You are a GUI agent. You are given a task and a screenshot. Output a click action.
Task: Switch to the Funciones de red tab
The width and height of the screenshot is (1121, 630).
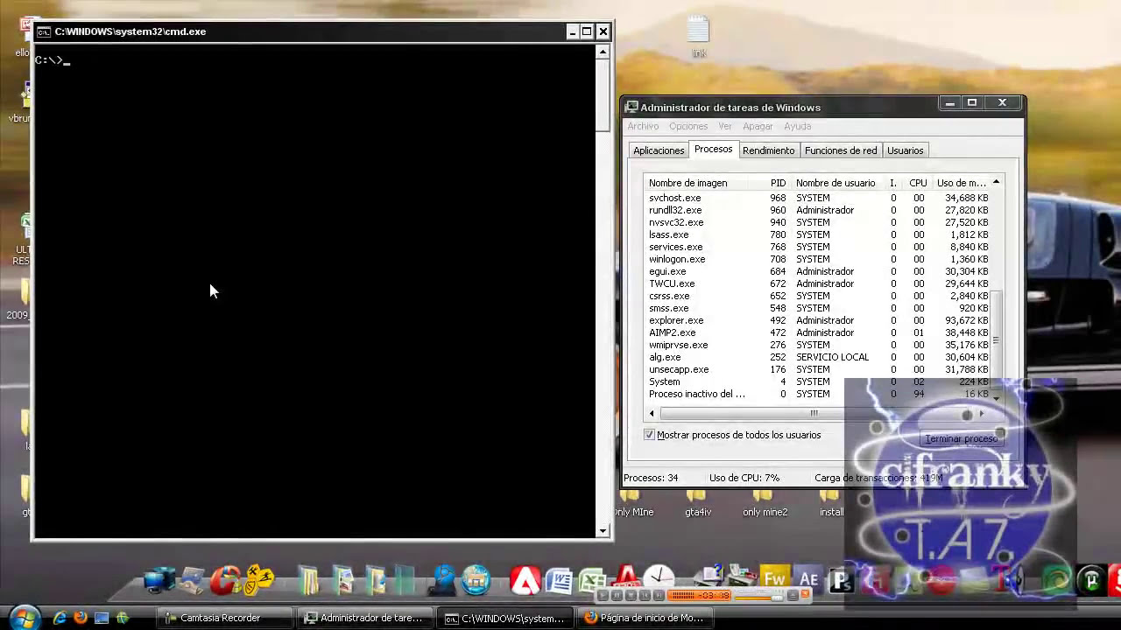coord(841,150)
